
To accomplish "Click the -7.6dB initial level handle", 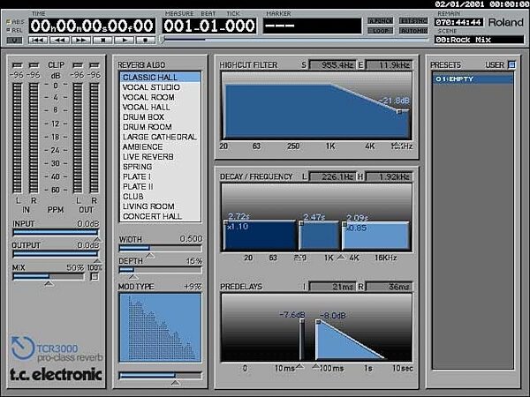I will click(302, 321).
